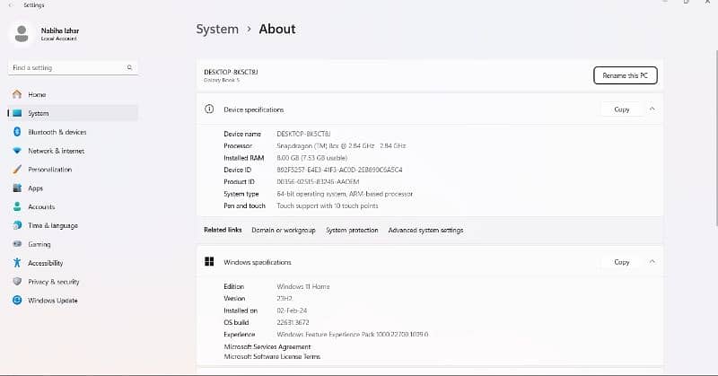Open Bluetooth & devices settings
Image resolution: width=718 pixels, height=376 pixels.
(57, 132)
